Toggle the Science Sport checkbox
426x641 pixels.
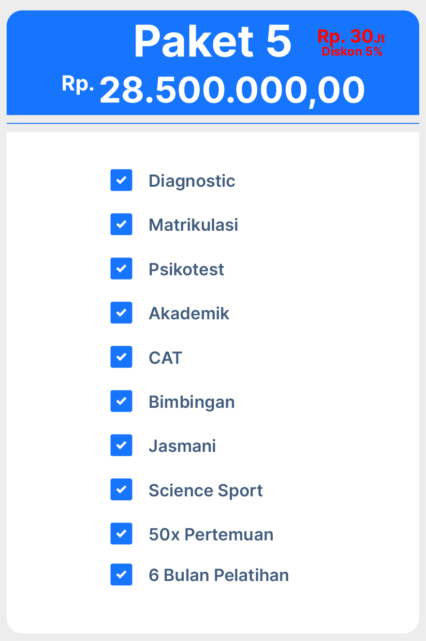coord(121,490)
